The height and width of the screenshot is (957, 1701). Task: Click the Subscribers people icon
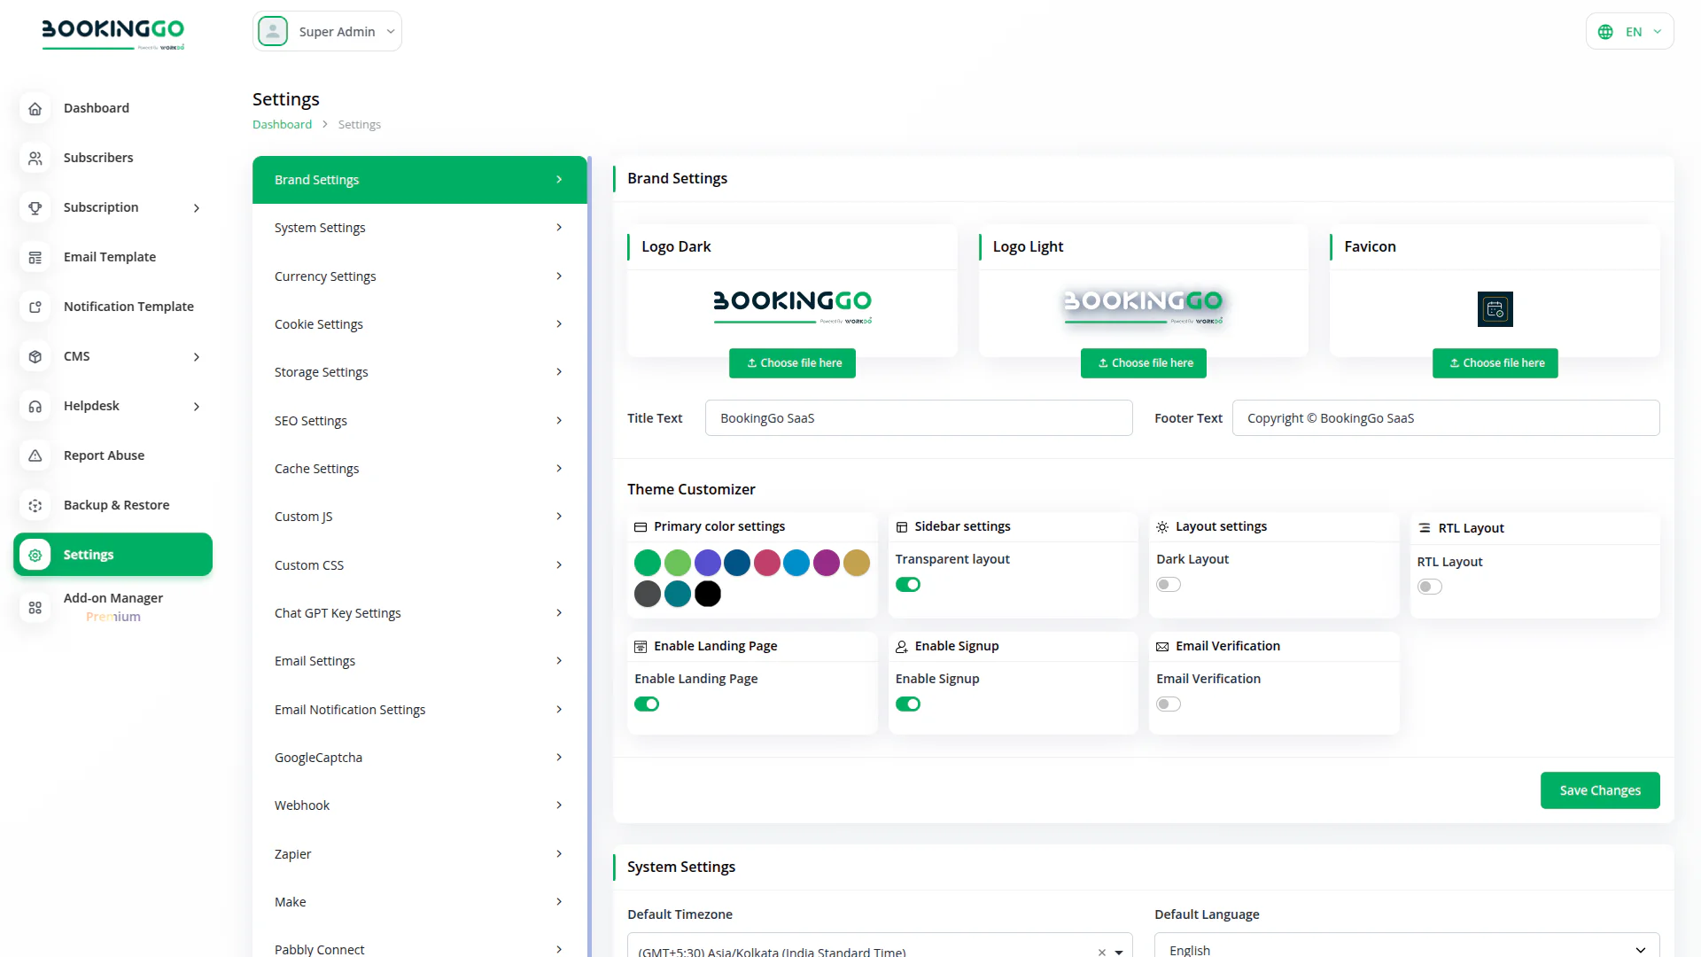click(x=35, y=158)
